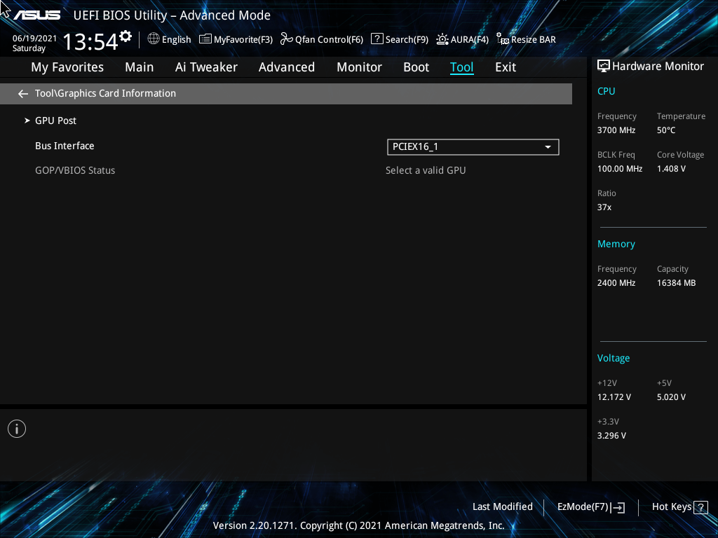Open Search using the question mark icon
This screenshot has height=538, width=718.
377,39
